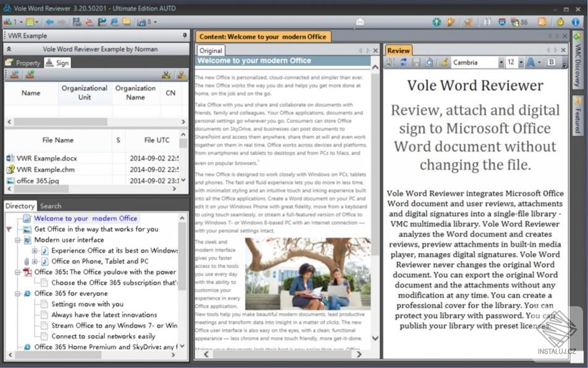Click the disk-and-document icon after the forward arrow
The image size is (588, 368).
77,22
